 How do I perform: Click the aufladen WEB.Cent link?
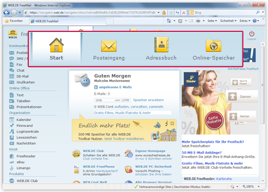[x=122, y=107]
